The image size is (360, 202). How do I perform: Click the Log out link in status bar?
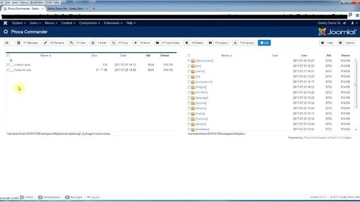click(x=93, y=197)
